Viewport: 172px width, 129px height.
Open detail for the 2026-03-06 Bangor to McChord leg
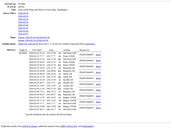tap(98, 108)
